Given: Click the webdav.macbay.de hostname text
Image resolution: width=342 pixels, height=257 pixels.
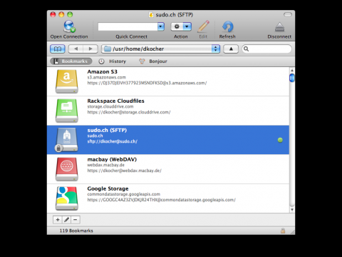Looking at the screenshot, I should (x=105, y=165).
